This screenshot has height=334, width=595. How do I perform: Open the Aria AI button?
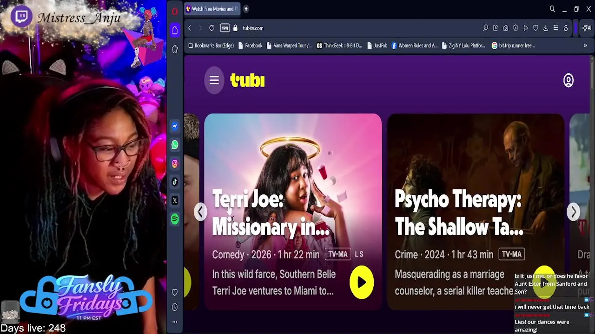(x=587, y=28)
